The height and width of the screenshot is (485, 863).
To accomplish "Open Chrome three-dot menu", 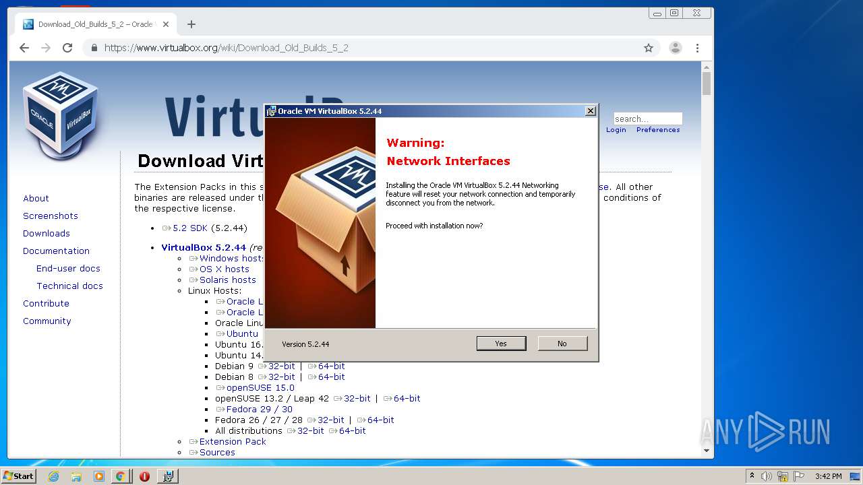I will (697, 48).
